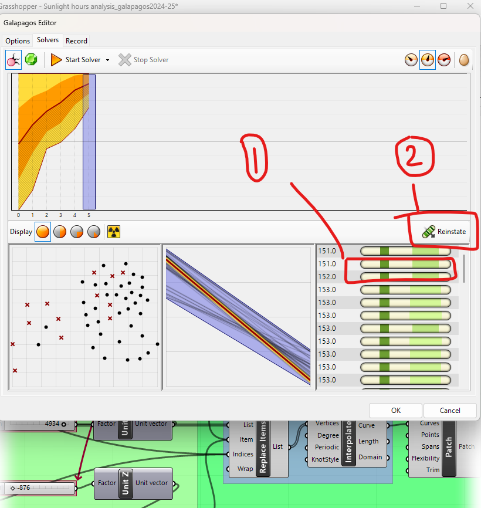Click the Reinstate button
Viewport: 481px width, 508px height.
pyautogui.click(x=445, y=232)
